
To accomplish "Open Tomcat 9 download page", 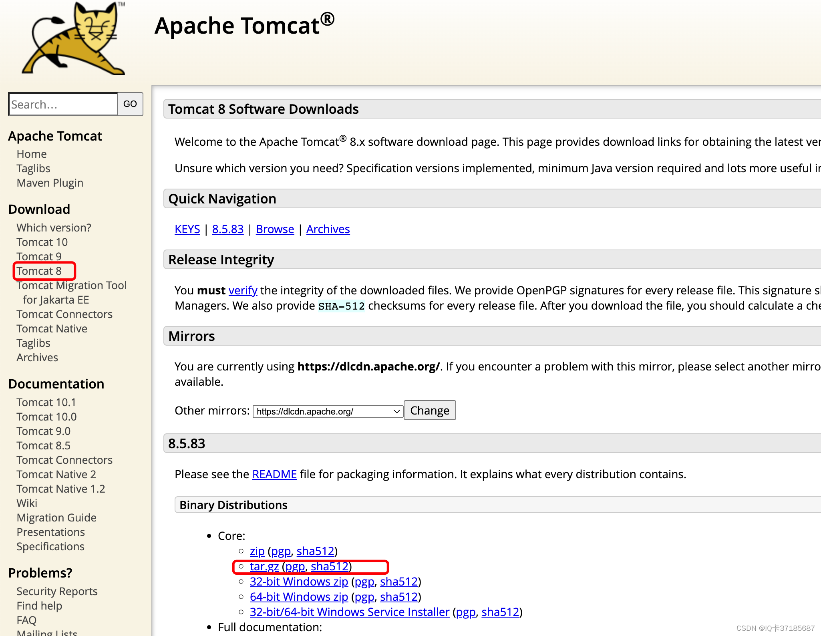I will [x=39, y=256].
